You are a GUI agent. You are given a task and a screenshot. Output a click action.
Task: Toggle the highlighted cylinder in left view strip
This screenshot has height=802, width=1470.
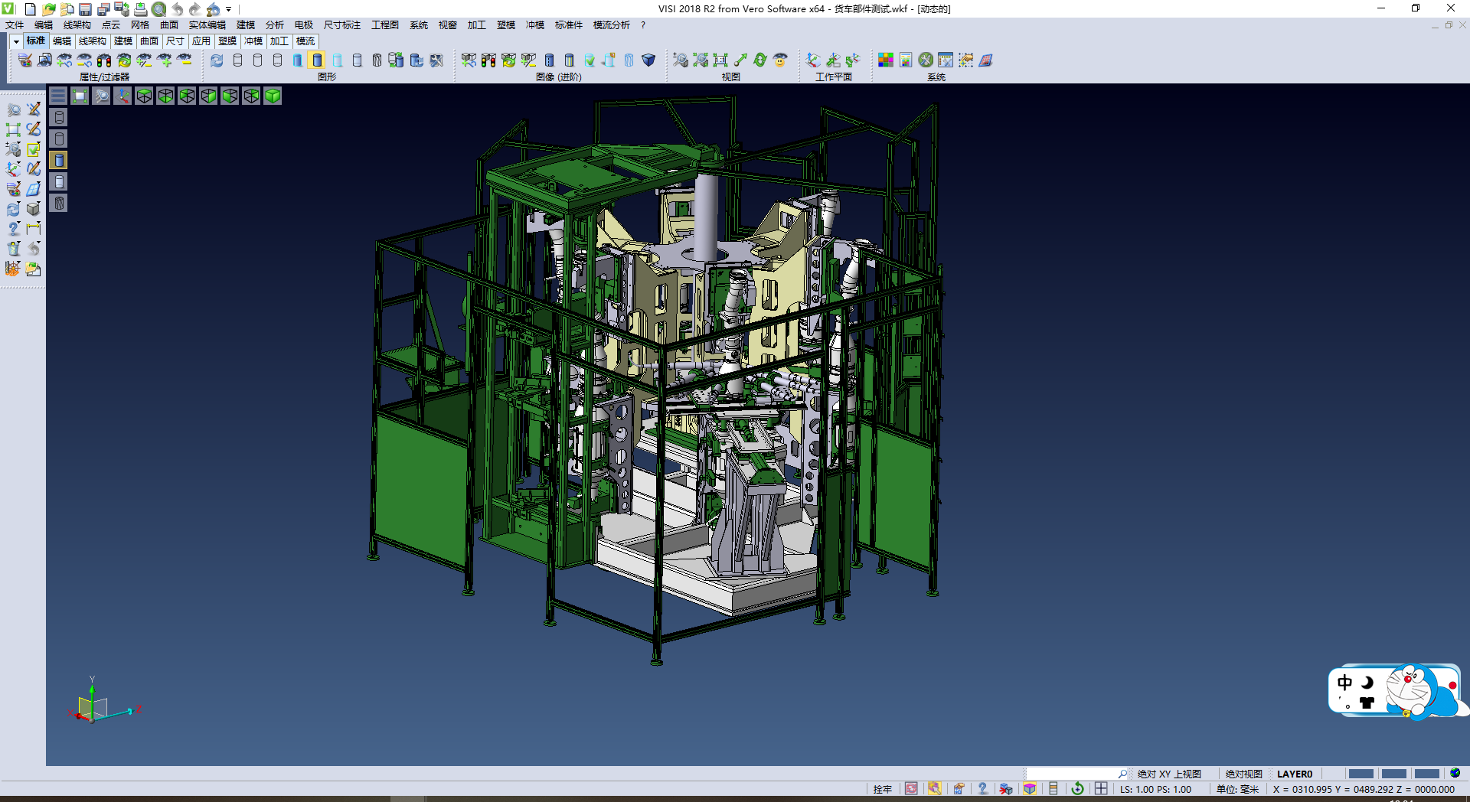pyautogui.click(x=59, y=160)
